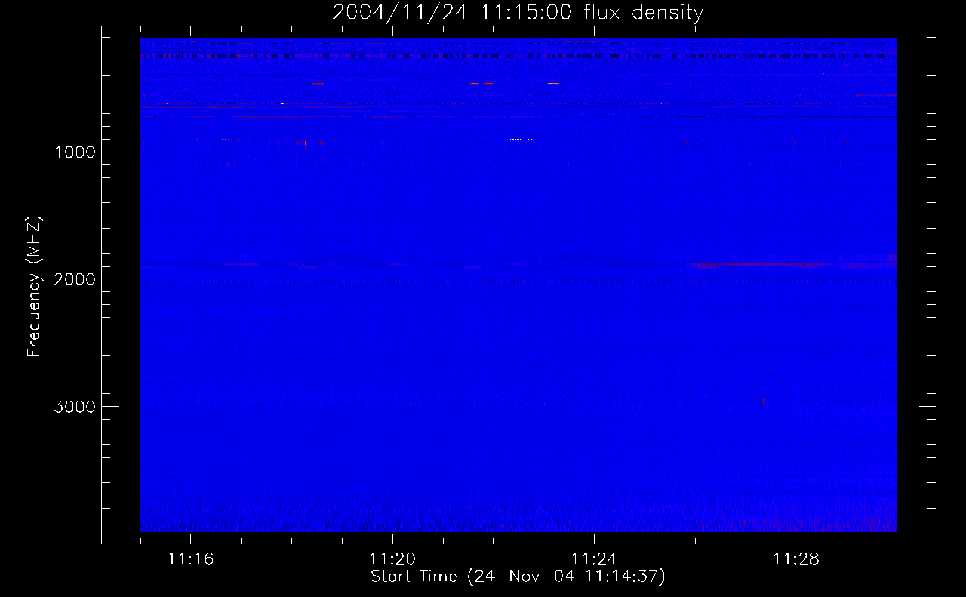
Task: Click the 3000 frequency tick label
Action: 75,407
